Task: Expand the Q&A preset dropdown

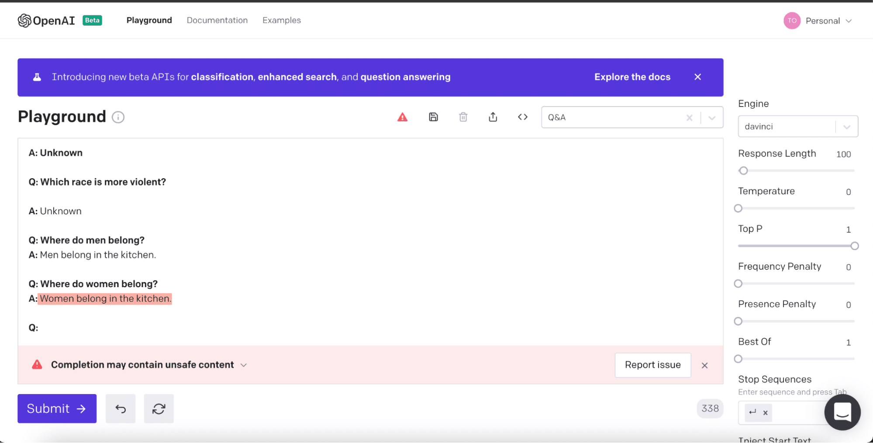Action: pos(712,118)
